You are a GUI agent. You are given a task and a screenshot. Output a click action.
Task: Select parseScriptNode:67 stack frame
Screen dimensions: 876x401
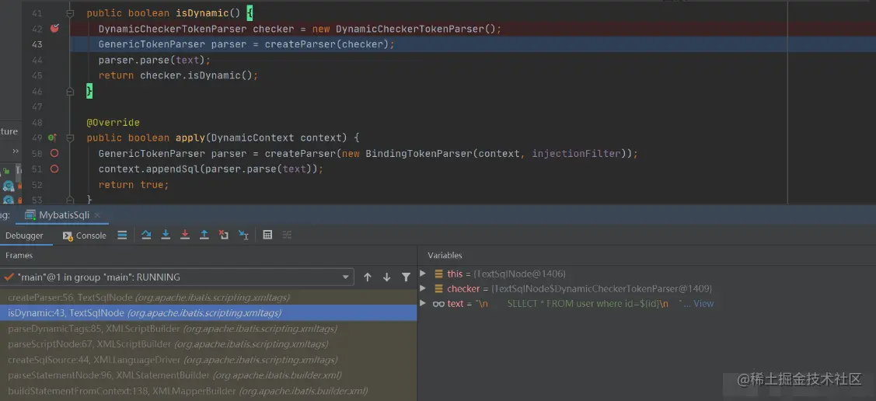pyautogui.click(x=208, y=344)
